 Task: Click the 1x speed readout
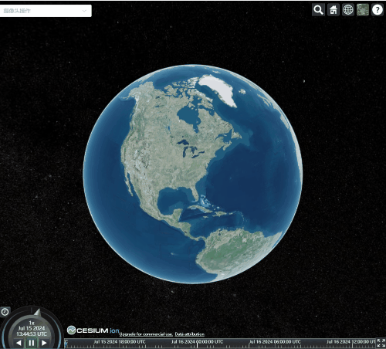click(x=32, y=323)
